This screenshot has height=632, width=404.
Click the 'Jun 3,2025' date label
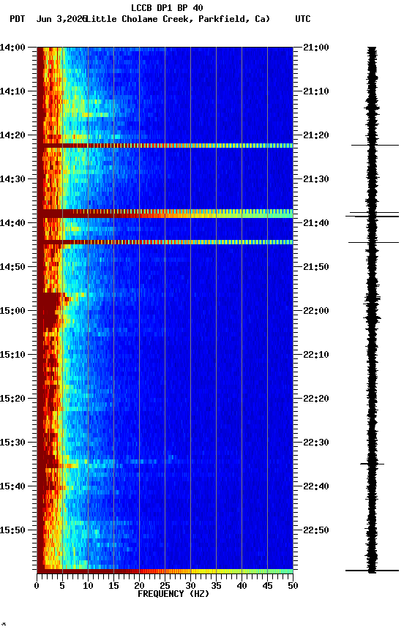(x=61, y=19)
